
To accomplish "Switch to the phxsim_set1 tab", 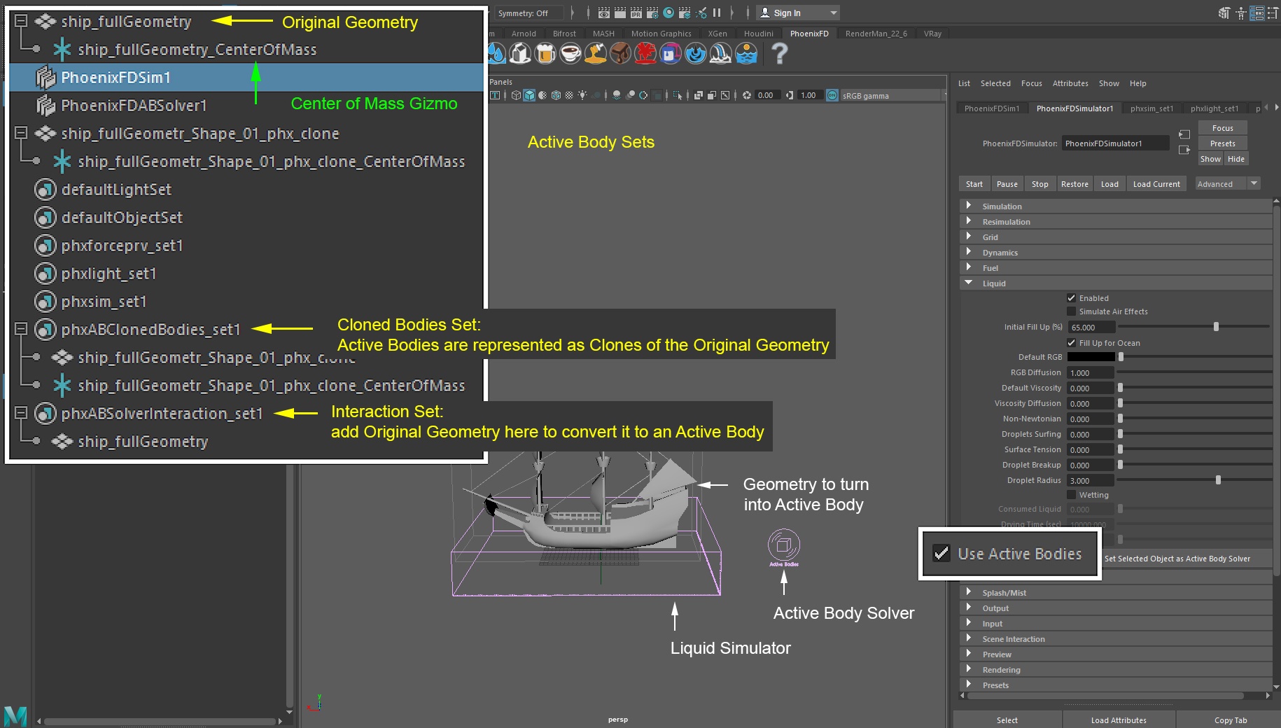I will pos(1151,108).
